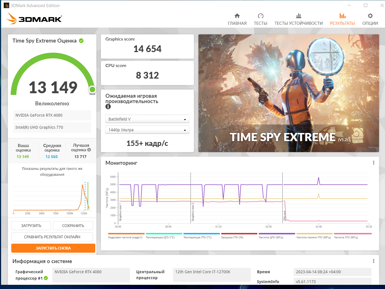The width and height of the screenshot is (385, 289).
Task: Click info icon next to Лучшая оценка
Action: 89,150
